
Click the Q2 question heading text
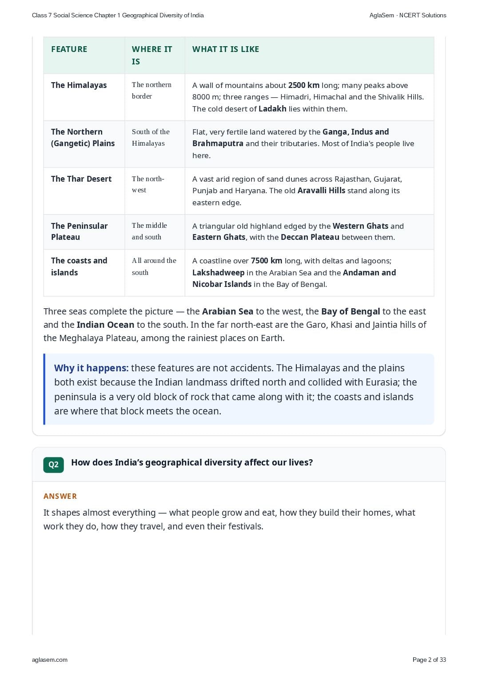[x=192, y=462]
